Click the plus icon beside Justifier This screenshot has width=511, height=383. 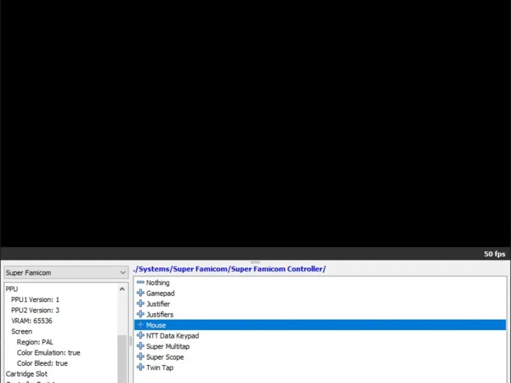[x=141, y=304]
